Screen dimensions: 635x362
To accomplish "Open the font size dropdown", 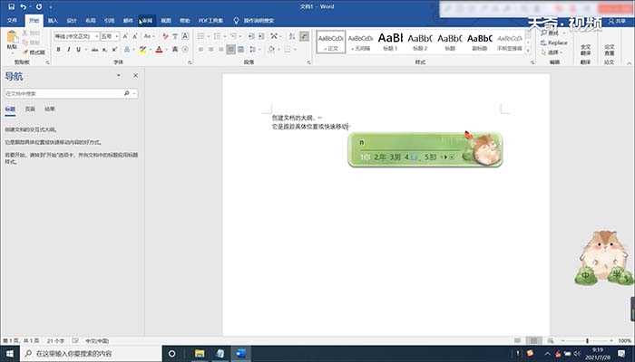I will click(x=114, y=36).
